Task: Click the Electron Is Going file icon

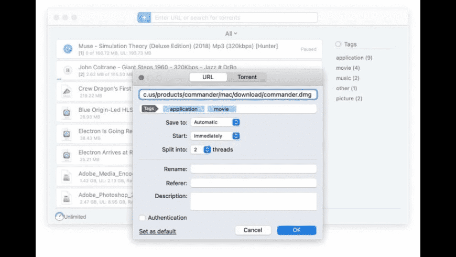Action: (67, 134)
